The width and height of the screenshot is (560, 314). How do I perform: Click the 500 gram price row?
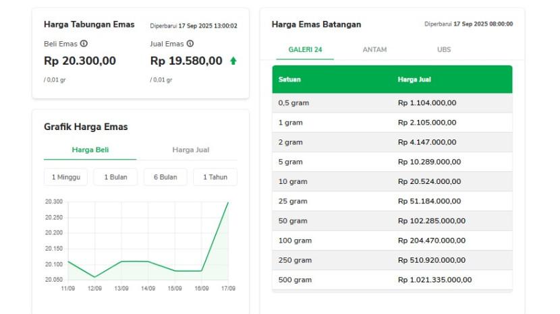pyautogui.click(x=392, y=280)
